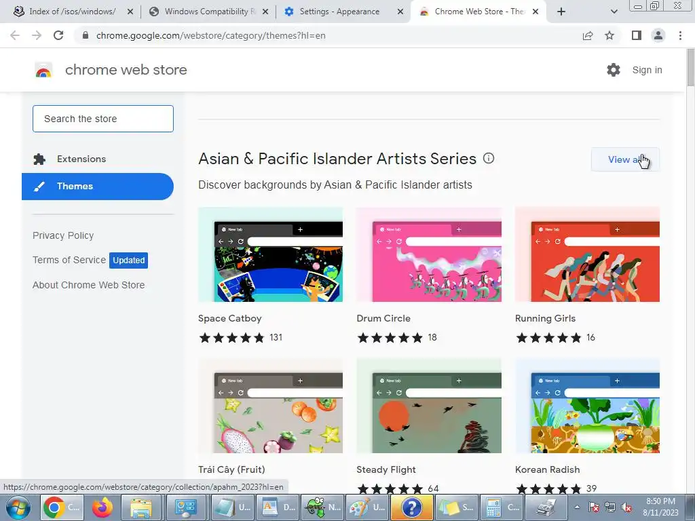Open Drum Circle theme thumbnail
The image size is (695, 521).
click(x=429, y=254)
